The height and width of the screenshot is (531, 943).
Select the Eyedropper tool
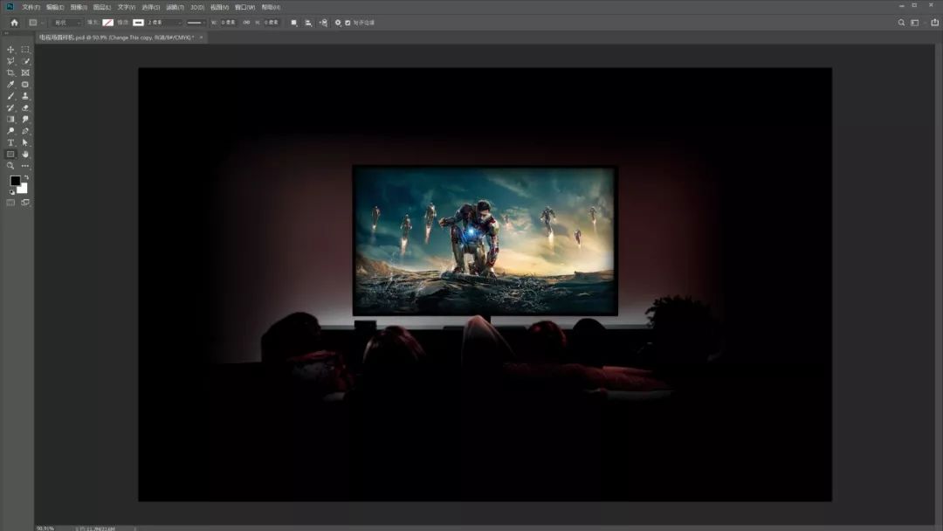pyautogui.click(x=10, y=84)
